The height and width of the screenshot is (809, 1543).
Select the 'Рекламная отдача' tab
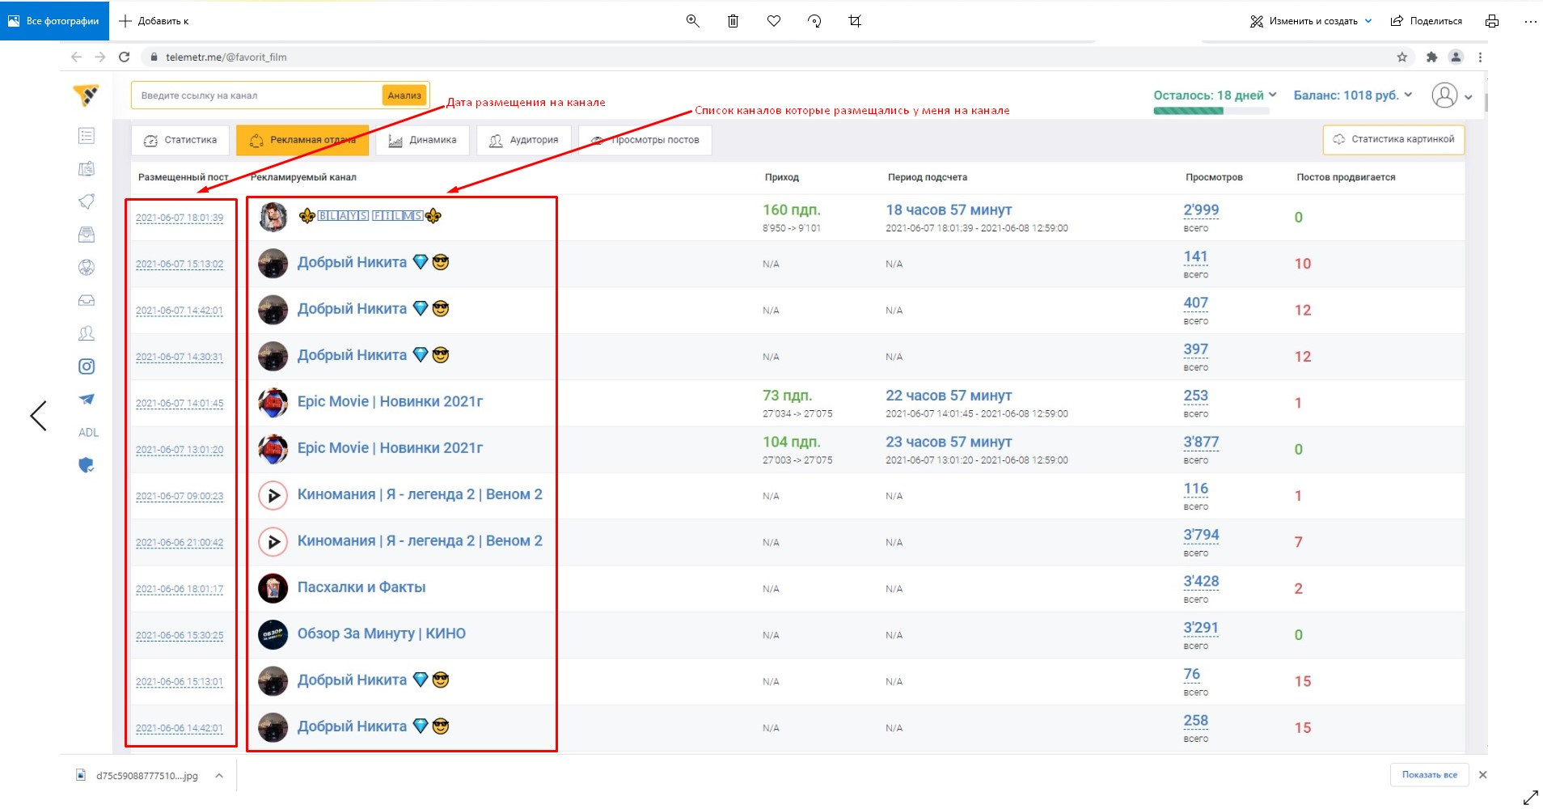(302, 140)
